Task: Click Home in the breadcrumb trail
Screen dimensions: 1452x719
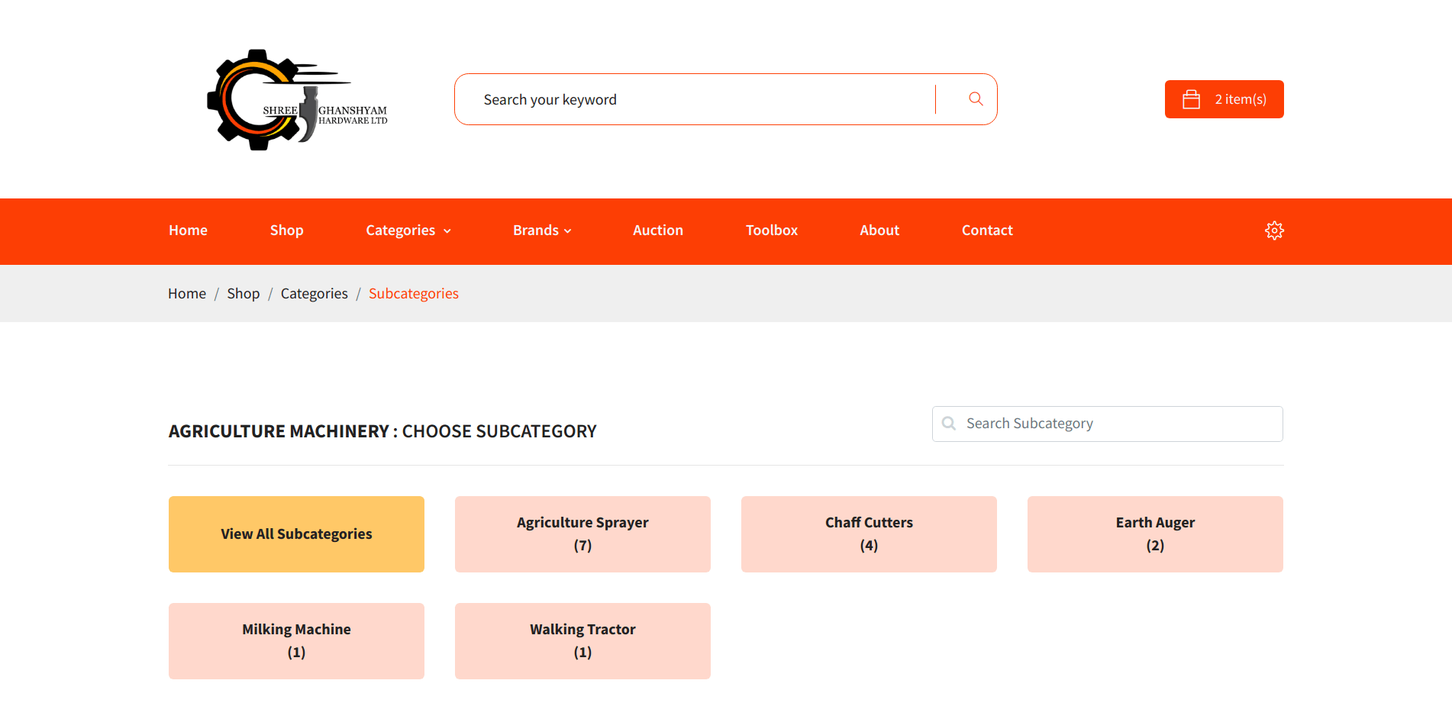Action: (x=186, y=293)
